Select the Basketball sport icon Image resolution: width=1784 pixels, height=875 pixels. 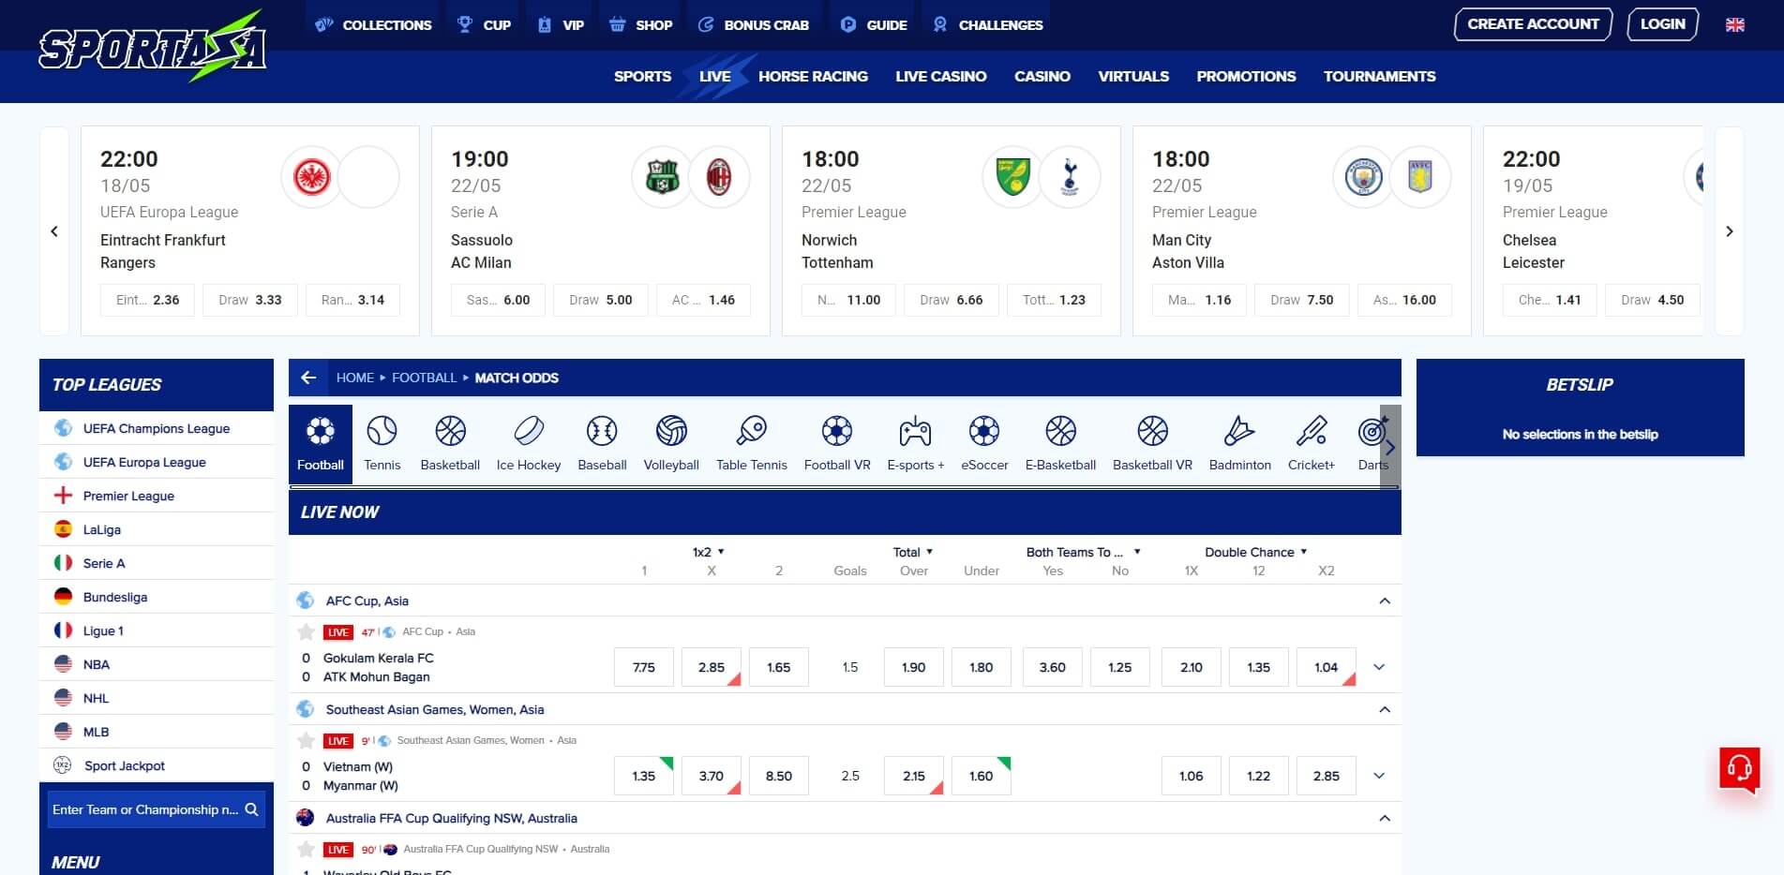450,432
